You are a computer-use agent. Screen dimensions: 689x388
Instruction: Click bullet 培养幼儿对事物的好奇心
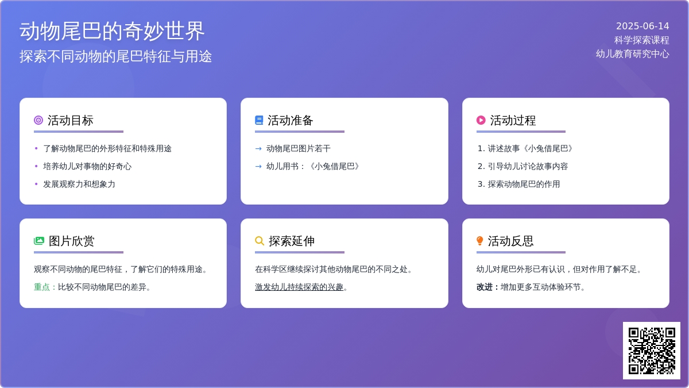point(87,166)
